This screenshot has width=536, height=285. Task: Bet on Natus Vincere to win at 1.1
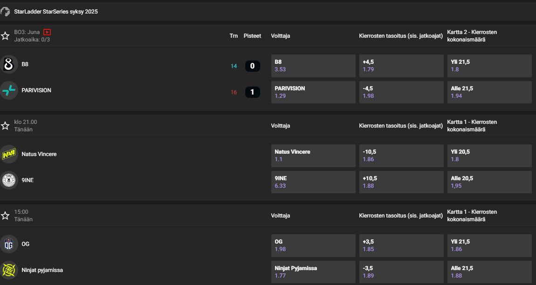(313, 156)
